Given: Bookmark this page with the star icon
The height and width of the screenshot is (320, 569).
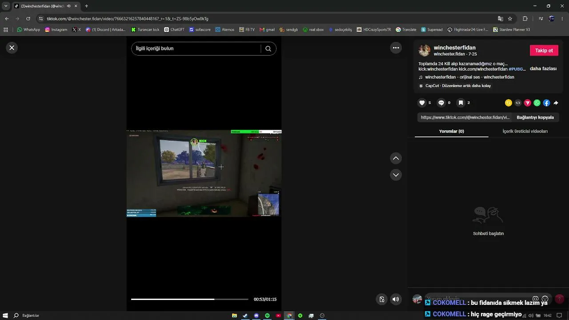Looking at the screenshot, I should point(510,19).
